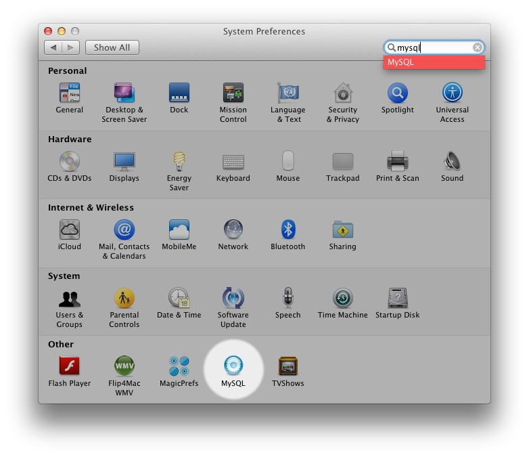Click the Show All button
The width and height of the screenshot is (529, 457).
112,47
